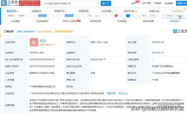
Task: Select the 广东省 region value
Action: point(155,80)
